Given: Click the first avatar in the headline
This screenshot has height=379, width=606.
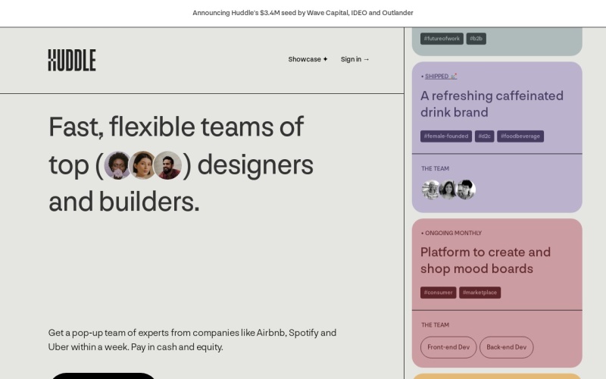Looking at the screenshot, I should click(117, 164).
